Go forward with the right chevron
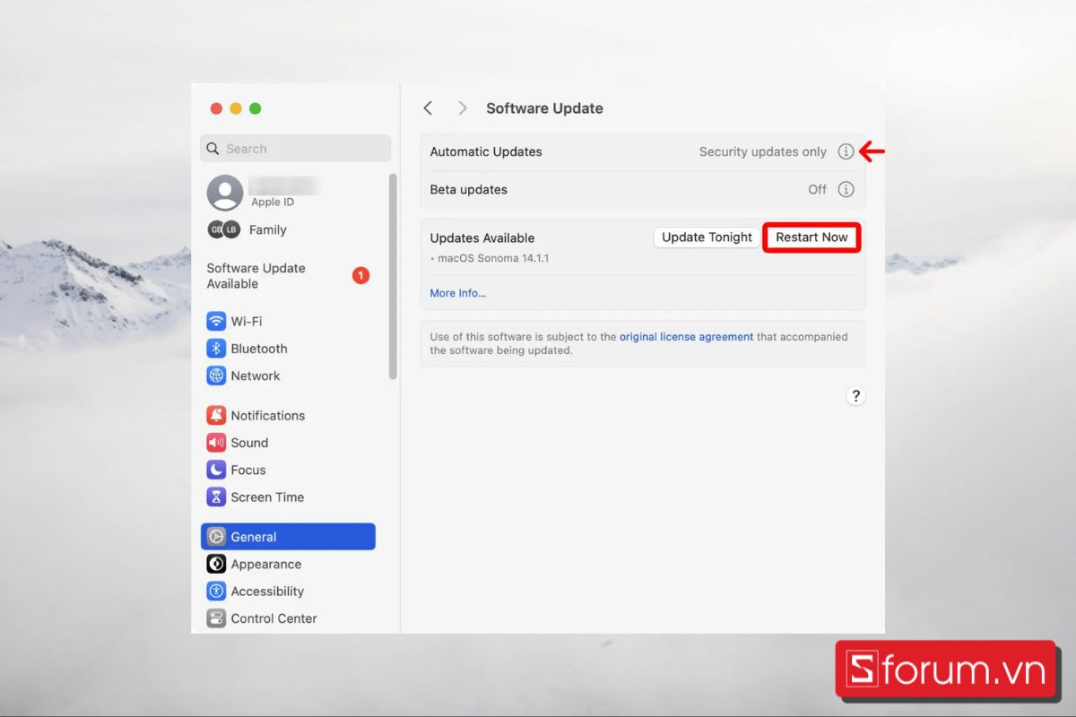This screenshot has height=717, width=1076. (463, 108)
